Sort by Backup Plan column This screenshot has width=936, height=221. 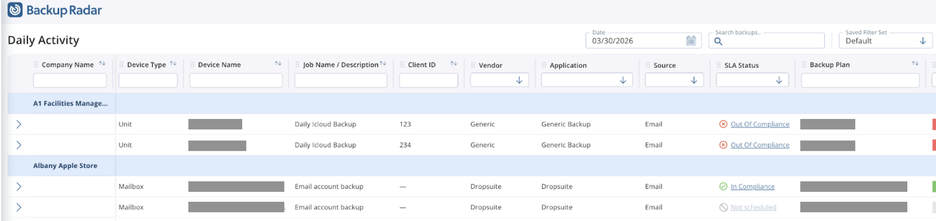pos(915,63)
